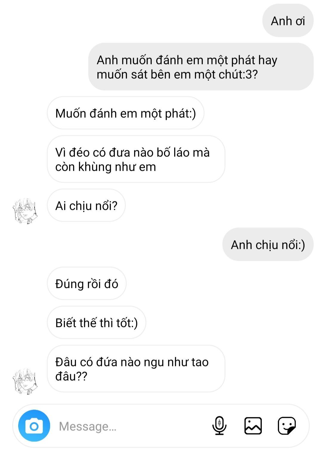Tap the "Đúng rồi đó" message bubble
The height and width of the screenshot is (451, 322).
[86, 283]
